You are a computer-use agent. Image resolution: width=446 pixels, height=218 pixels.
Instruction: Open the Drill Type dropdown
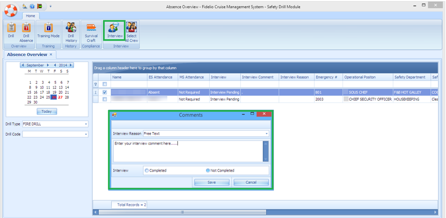[x=86, y=124]
